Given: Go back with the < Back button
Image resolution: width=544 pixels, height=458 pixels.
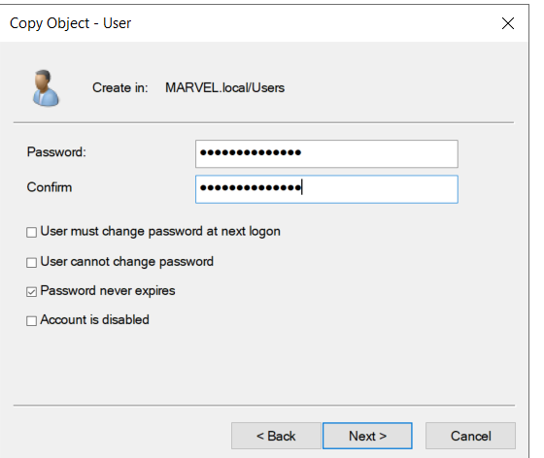Looking at the screenshot, I should pos(276,436).
